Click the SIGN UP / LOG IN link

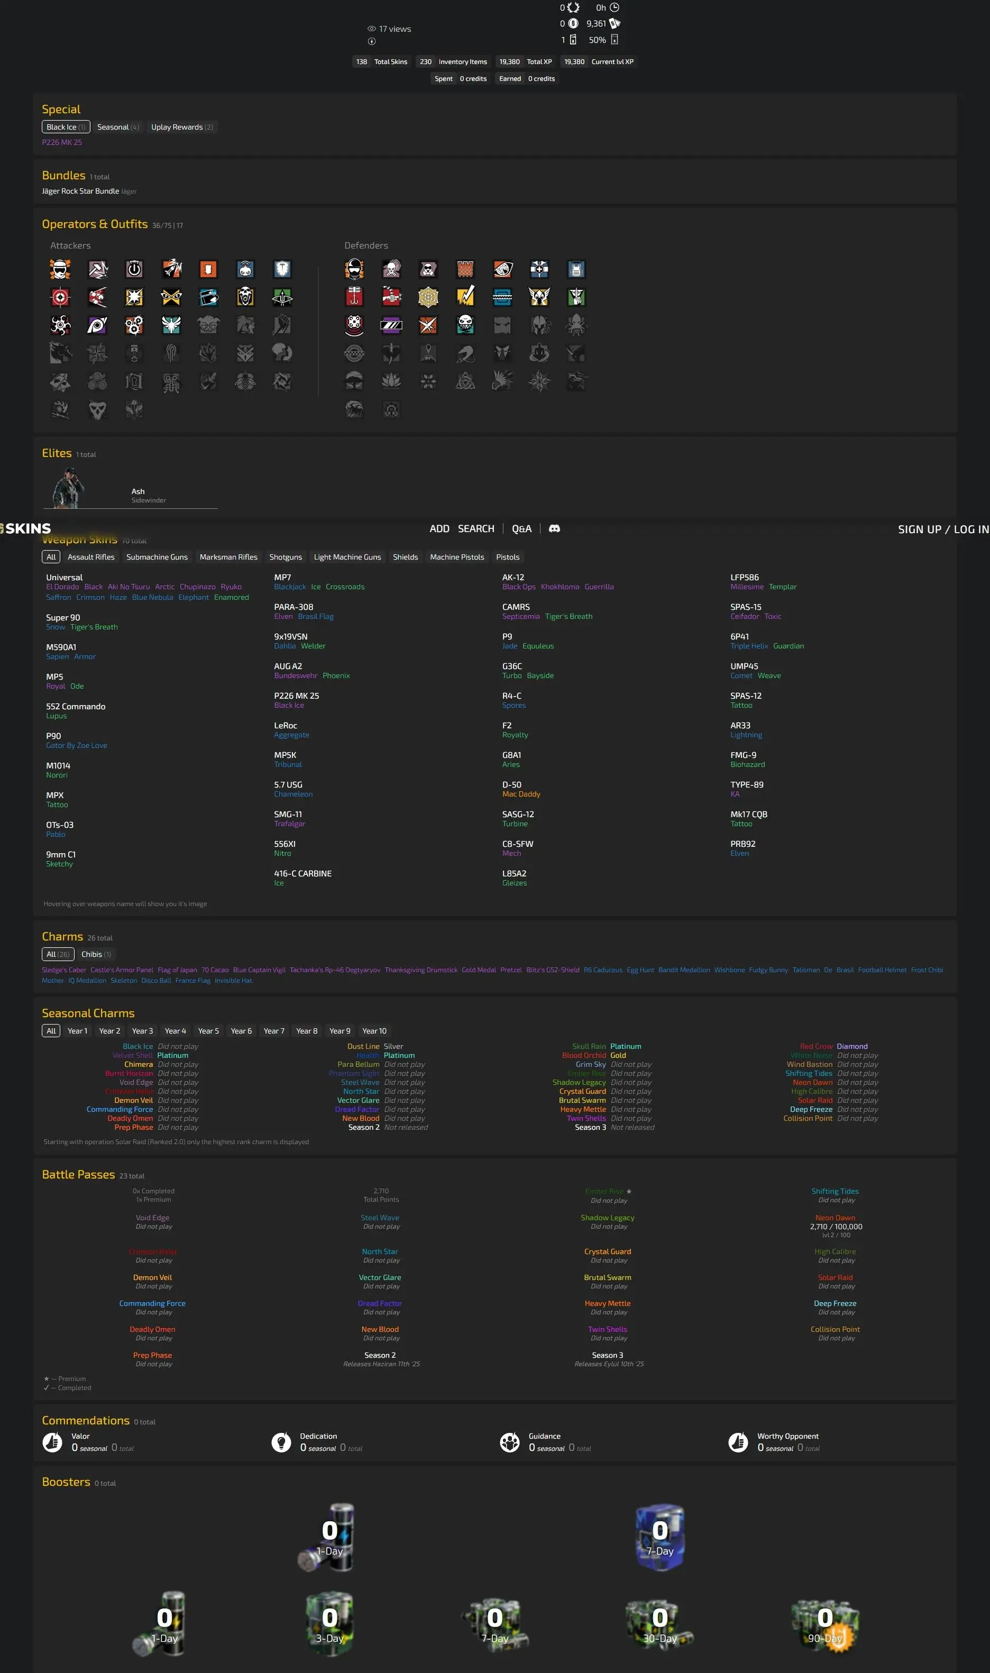click(942, 529)
